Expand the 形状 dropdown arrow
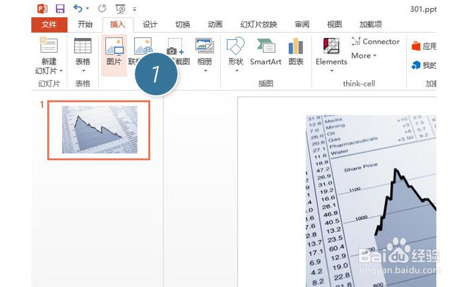Viewport: 467px width, 287px height. coord(237,71)
